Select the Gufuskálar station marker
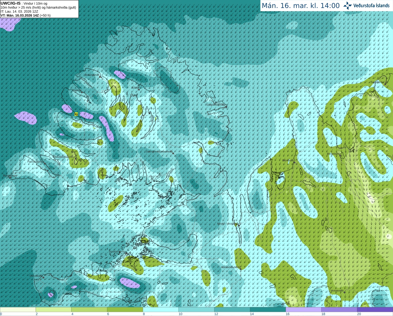 pyautogui.click(x=43, y=278)
